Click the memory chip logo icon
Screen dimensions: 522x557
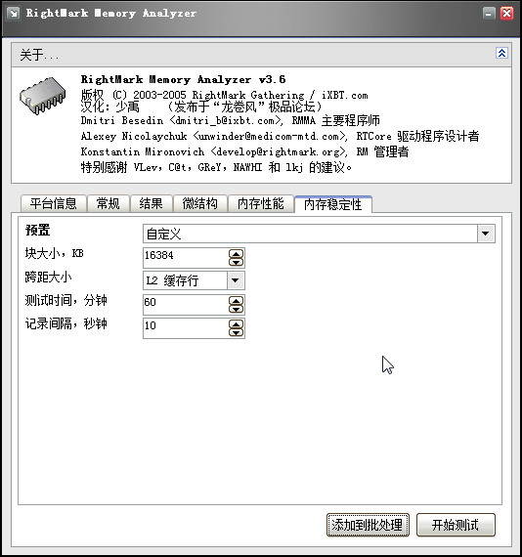(43, 96)
